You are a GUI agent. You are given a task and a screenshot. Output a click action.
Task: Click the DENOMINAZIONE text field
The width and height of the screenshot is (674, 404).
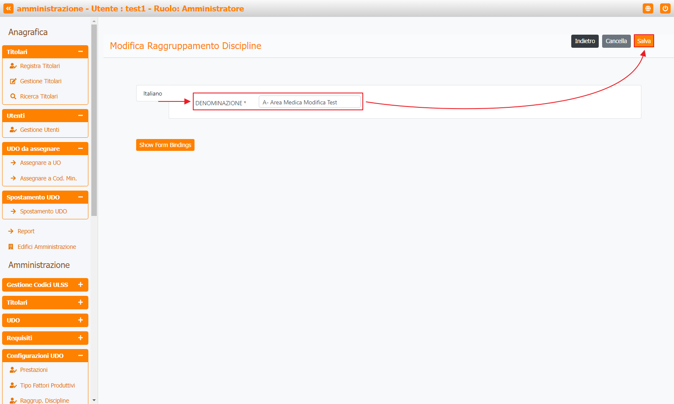point(310,102)
